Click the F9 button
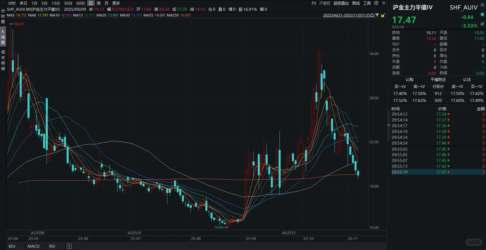The width and height of the screenshot is (486, 250). [x=314, y=3]
